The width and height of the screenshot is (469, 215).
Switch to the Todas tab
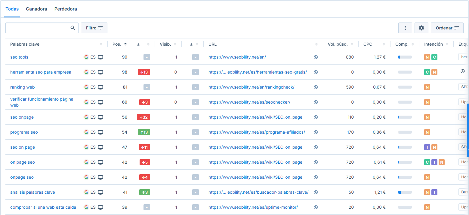point(12,9)
